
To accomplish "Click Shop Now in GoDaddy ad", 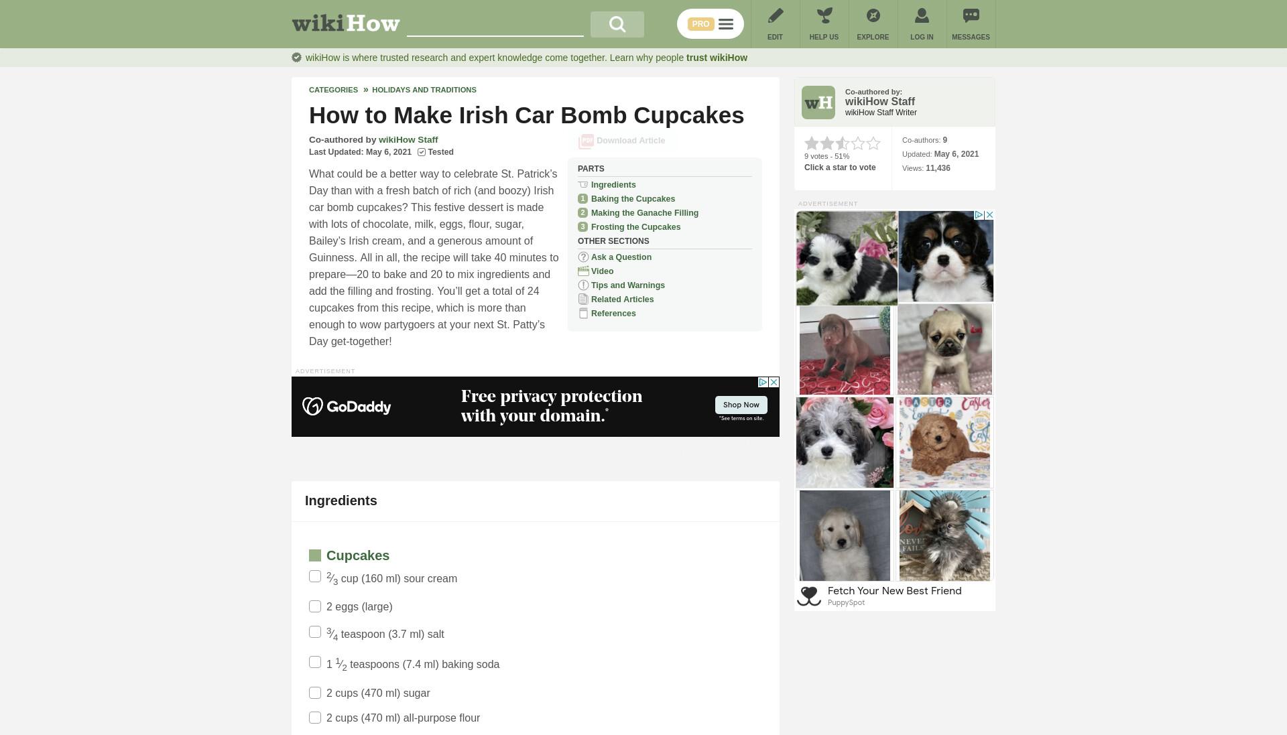I will point(741,405).
